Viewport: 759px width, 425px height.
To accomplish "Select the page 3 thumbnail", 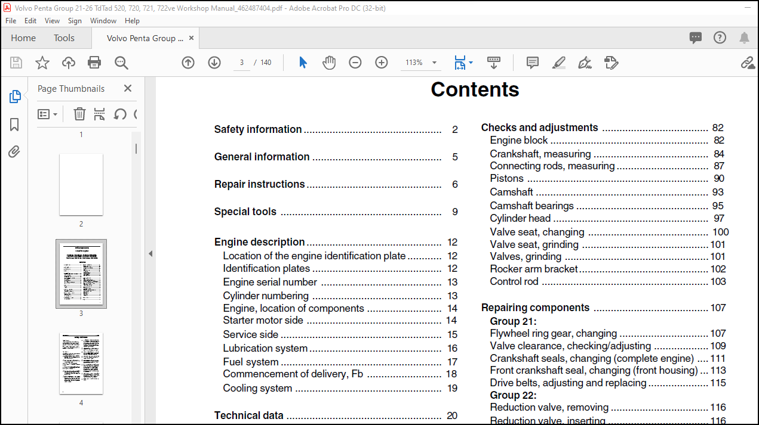I will click(x=81, y=274).
